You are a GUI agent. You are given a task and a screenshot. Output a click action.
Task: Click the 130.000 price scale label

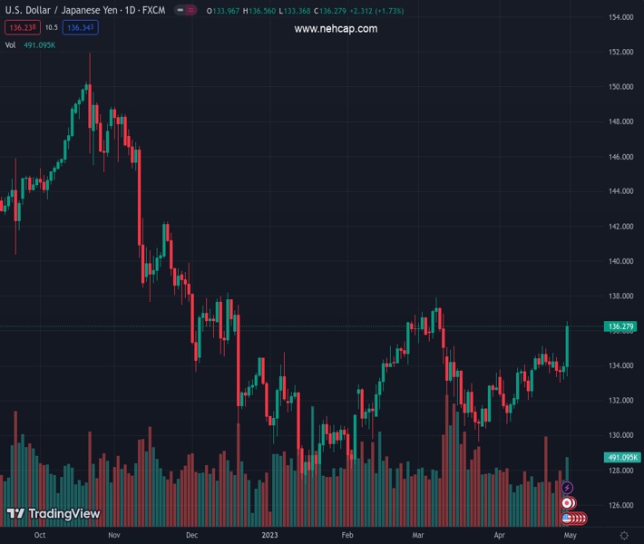tap(621, 435)
